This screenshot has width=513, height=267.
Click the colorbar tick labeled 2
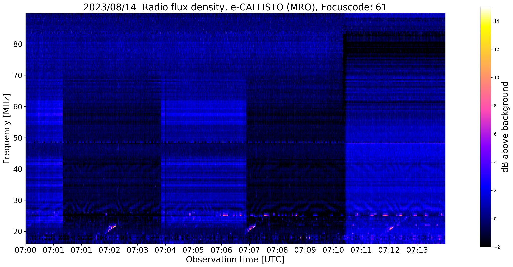(495, 191)
